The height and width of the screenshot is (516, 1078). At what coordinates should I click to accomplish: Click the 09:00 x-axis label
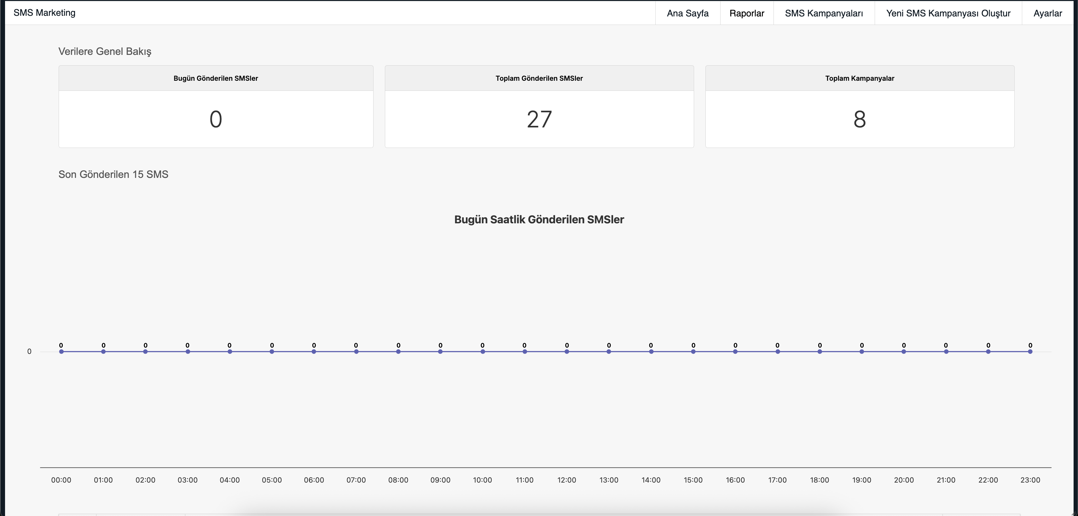click(x=440, y=480)
